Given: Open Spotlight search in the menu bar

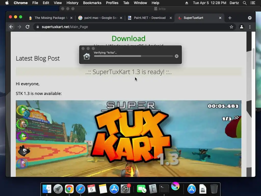Looking at the screenshot, I should pos(244,3).
